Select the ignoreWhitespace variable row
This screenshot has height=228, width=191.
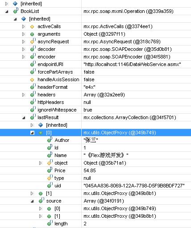(x=95, y=110)
